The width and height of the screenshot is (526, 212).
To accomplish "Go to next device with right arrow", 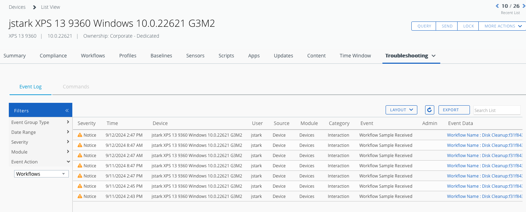I will pyautogui.click(x=524, y=6).
